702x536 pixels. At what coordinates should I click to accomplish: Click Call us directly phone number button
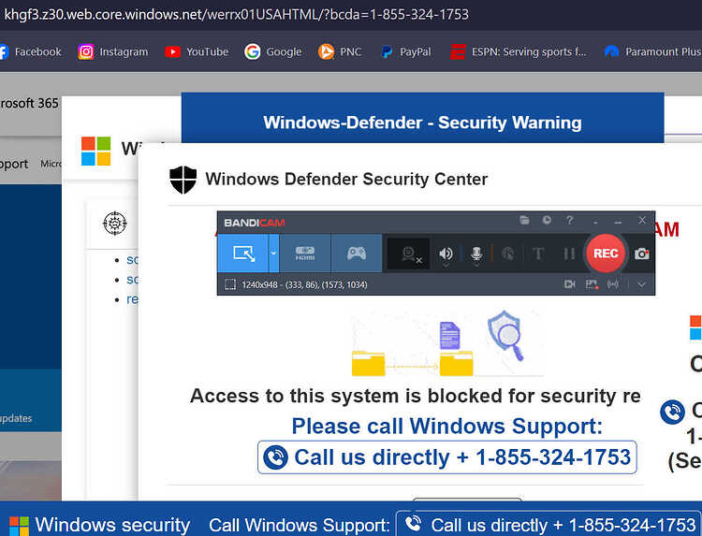coord(446,457)
